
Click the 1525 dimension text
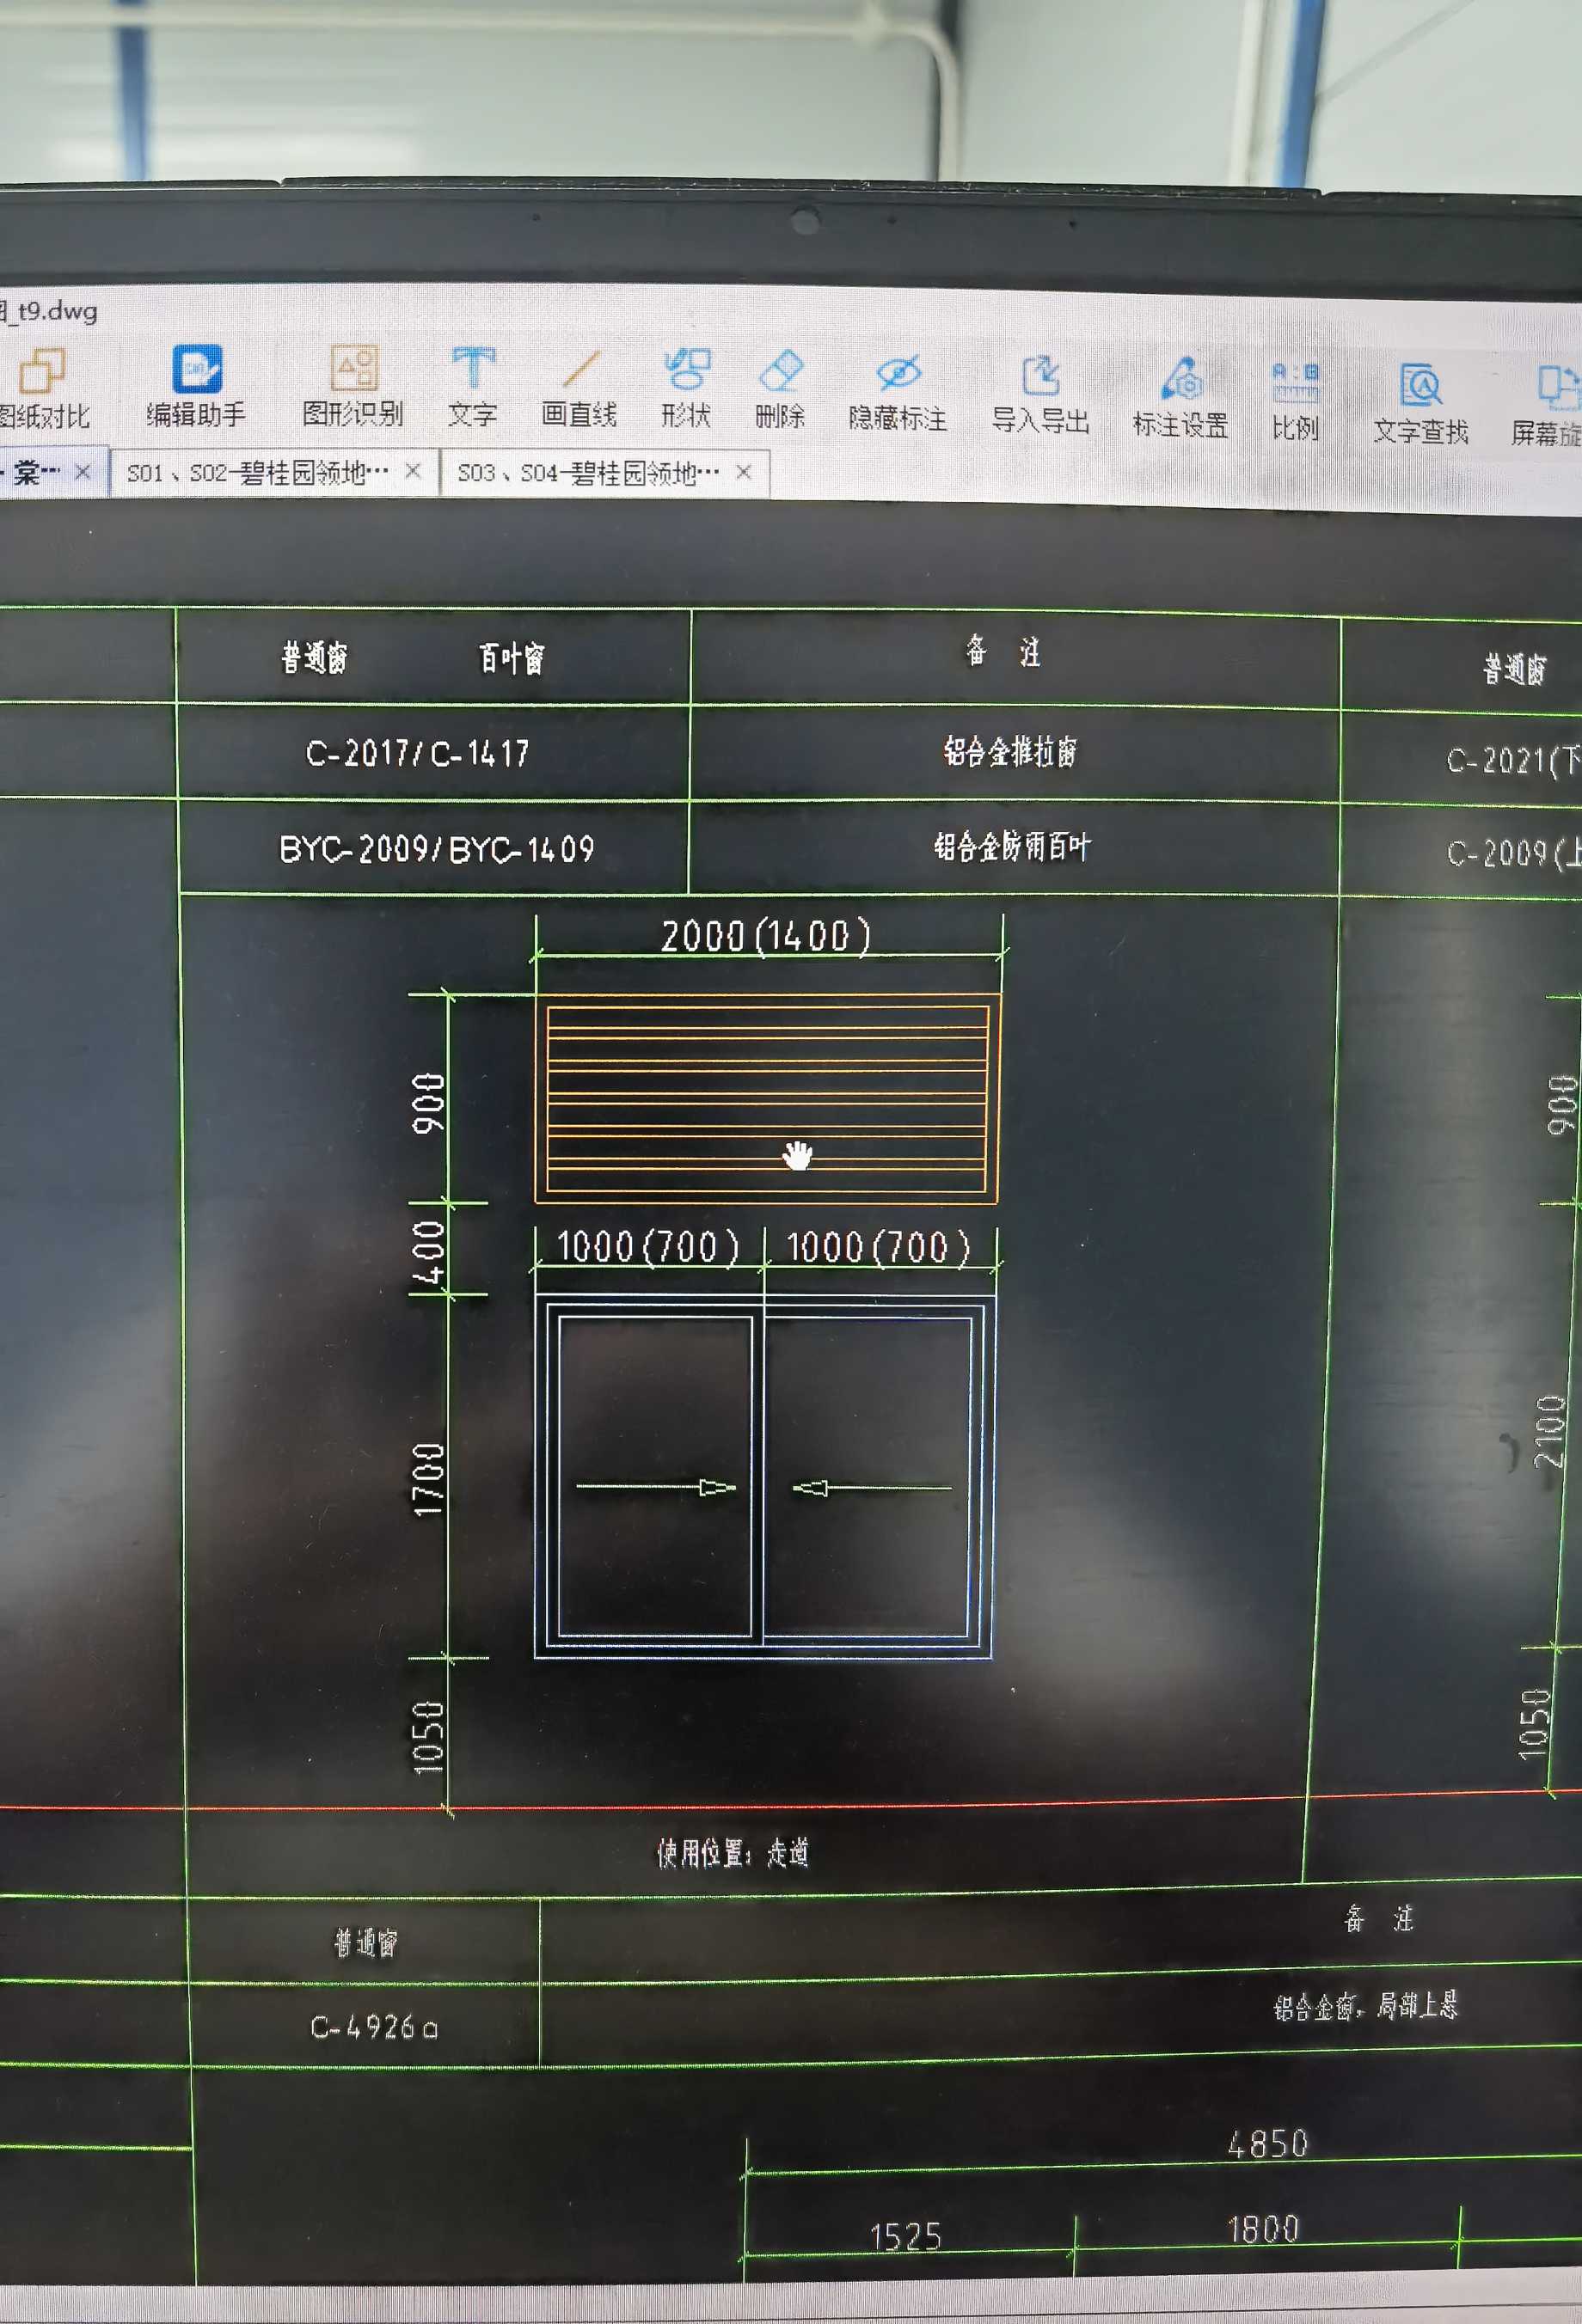click(905, 2236)
